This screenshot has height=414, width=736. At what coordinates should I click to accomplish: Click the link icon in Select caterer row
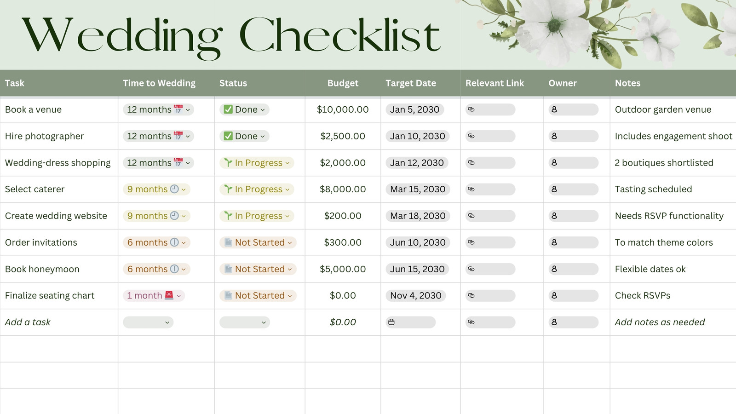pos(471,189)
